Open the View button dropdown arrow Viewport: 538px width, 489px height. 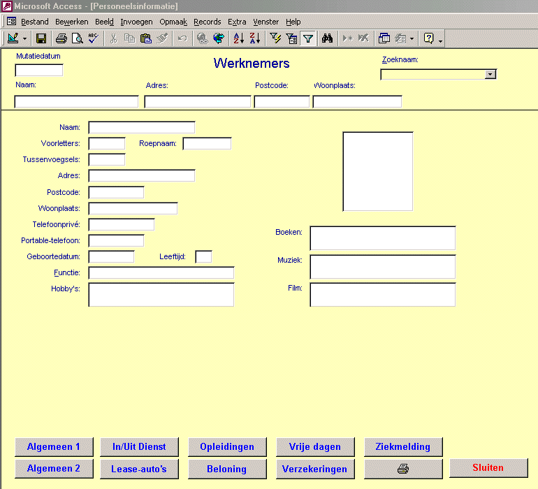point(24,38)
